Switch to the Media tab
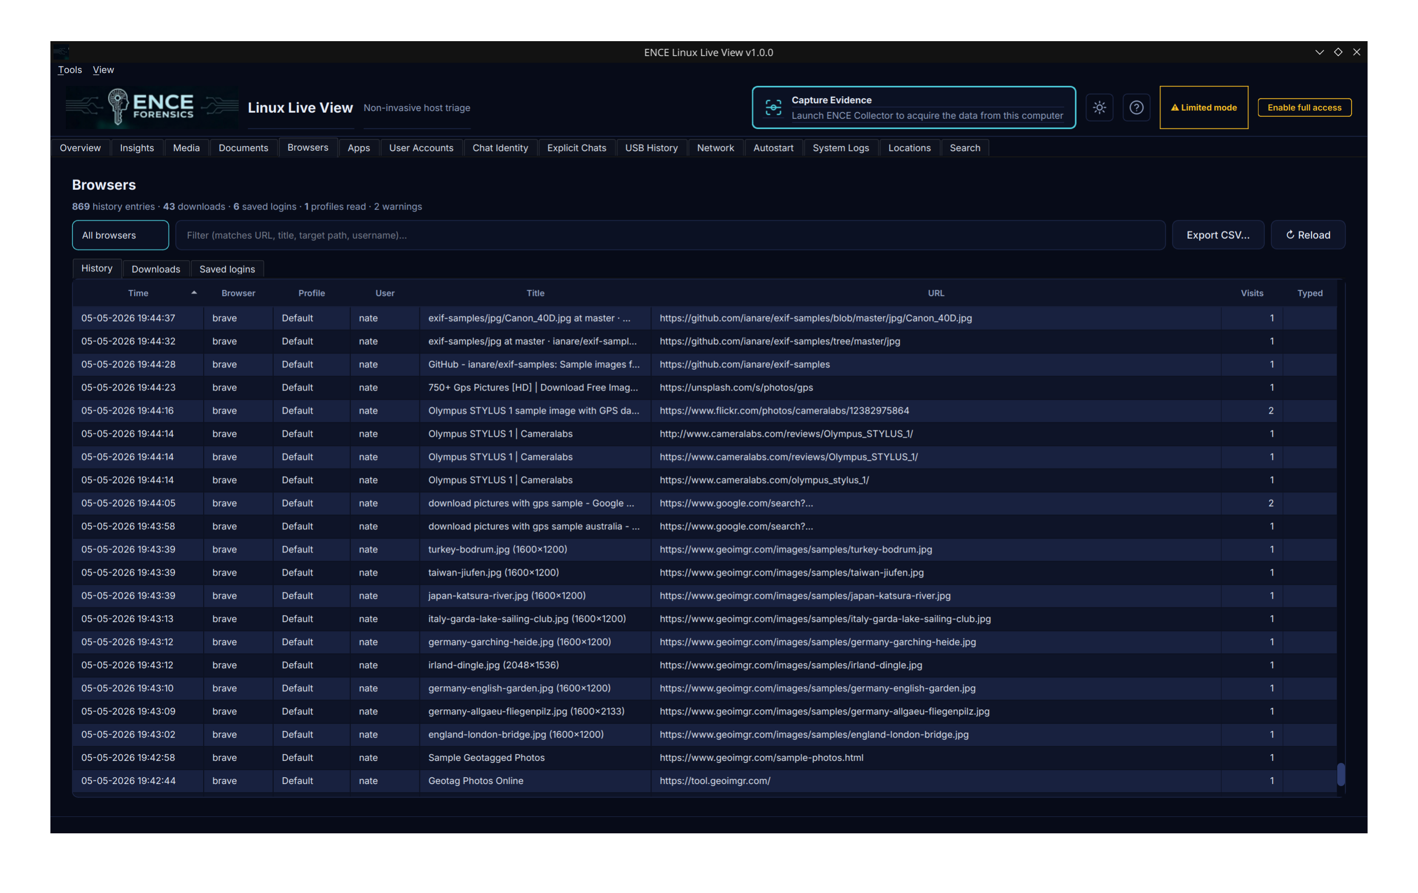The height and width of the screenshot is (893, 1418). point(186,148)
